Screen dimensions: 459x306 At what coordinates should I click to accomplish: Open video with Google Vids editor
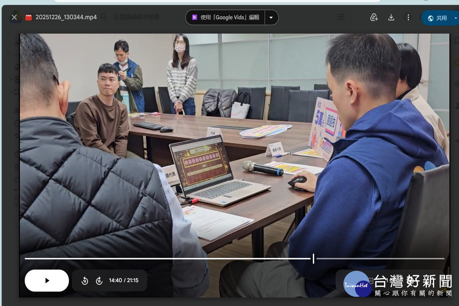[226, 17]
